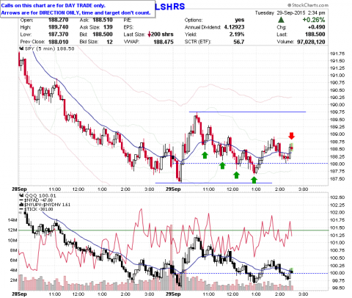Click the 'Bid Size:' label

[x=89, y=42]
